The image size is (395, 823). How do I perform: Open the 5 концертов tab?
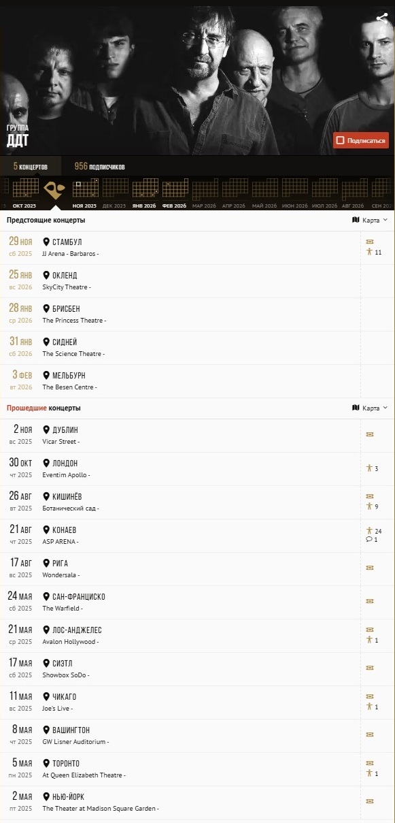click(x=31, y=166)
